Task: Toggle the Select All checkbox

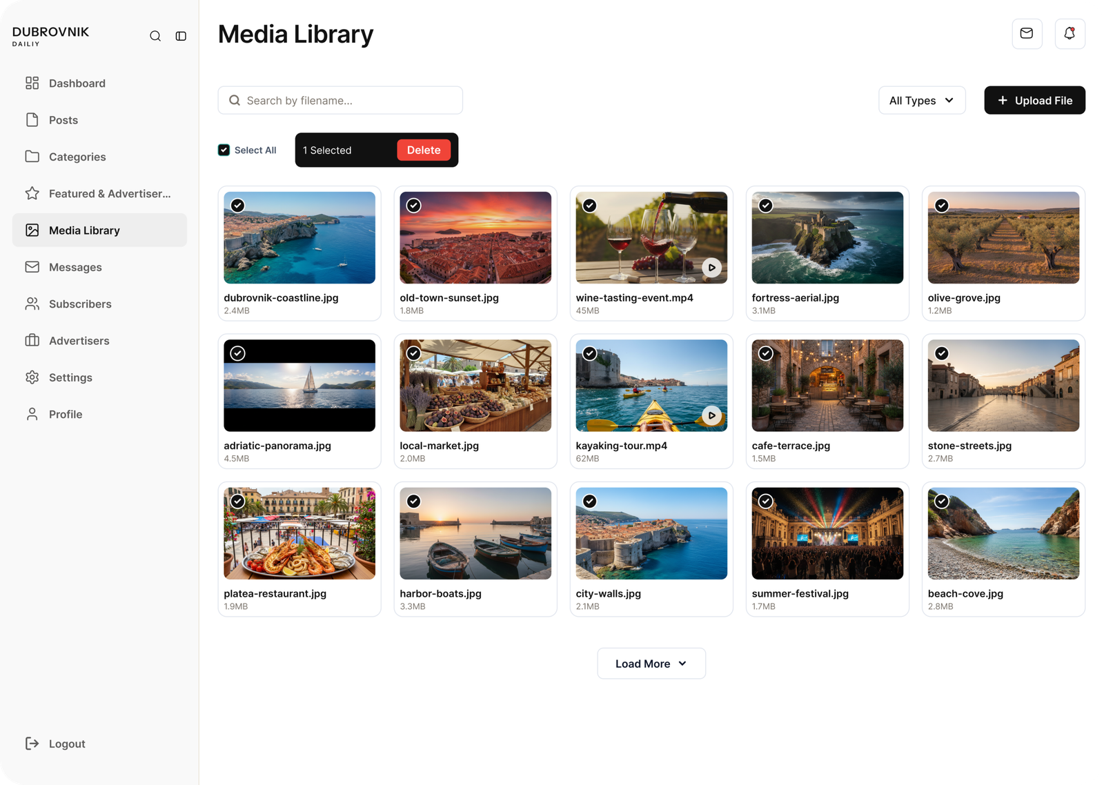Action: point(224,150)
